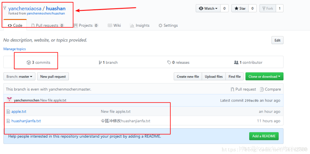The height and width of the screenshot is (154, 310).
Task: Open latest commit message New file apple.txt
Action: [53, 100]
